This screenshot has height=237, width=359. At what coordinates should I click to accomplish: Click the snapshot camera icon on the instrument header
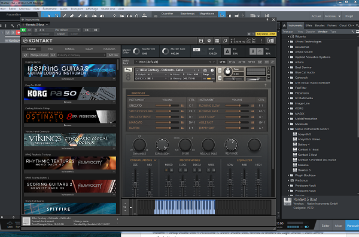point(205,70)
